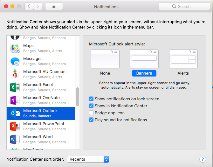Enable the Badge app icon checkbox
Screen dimensions: 213x167
[x=92, y=113]
